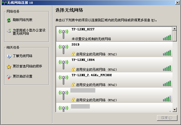Close the 无线网络连接 10 window

coord(177,2)
